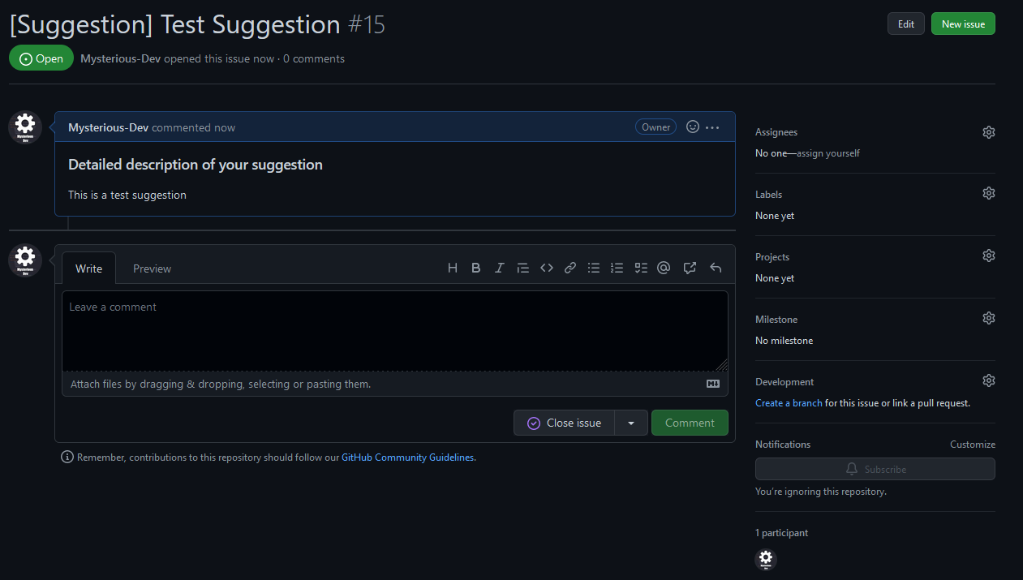Click the attach files drop area
Screen dimensions: 1023x580
(395, 384)
